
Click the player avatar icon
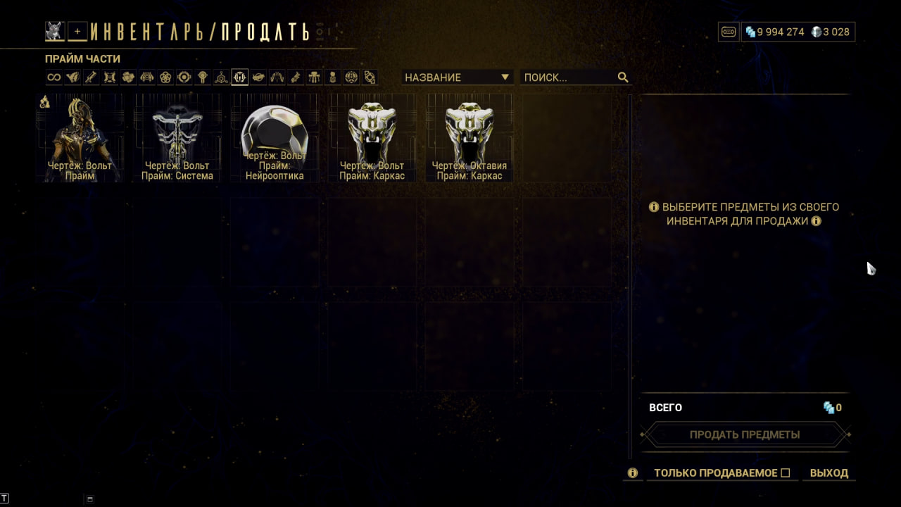click(55, 31)
